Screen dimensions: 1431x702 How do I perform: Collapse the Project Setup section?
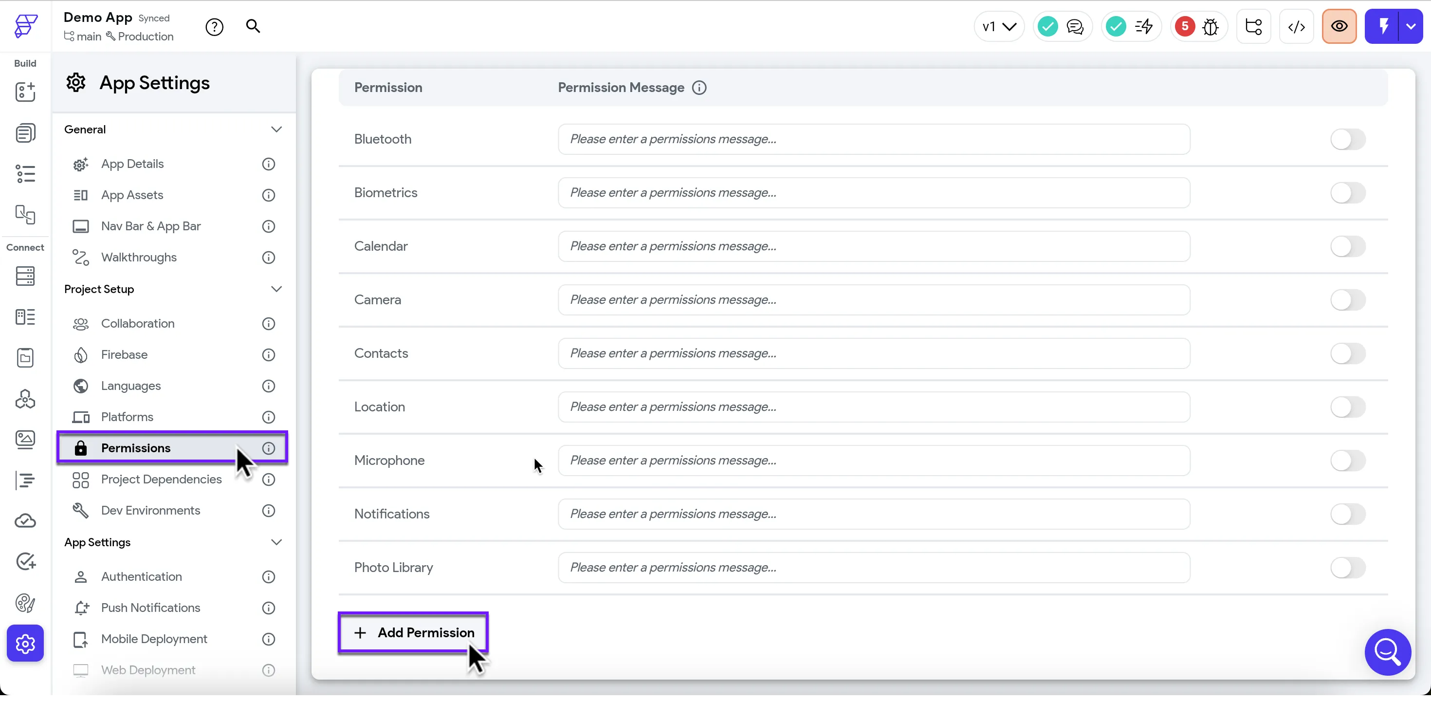276,289
